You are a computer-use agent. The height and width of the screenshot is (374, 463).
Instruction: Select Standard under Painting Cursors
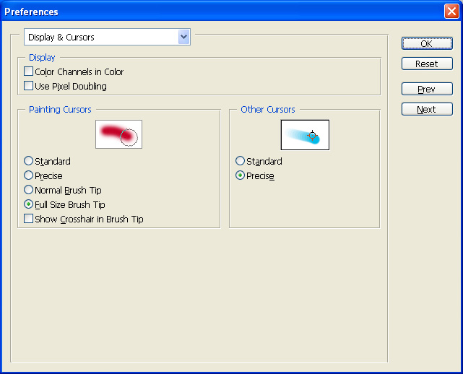pos(28,161)
